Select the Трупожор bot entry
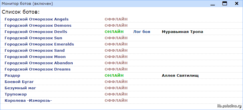The width and height of the screenshot is (243, 110). point(16,94)
